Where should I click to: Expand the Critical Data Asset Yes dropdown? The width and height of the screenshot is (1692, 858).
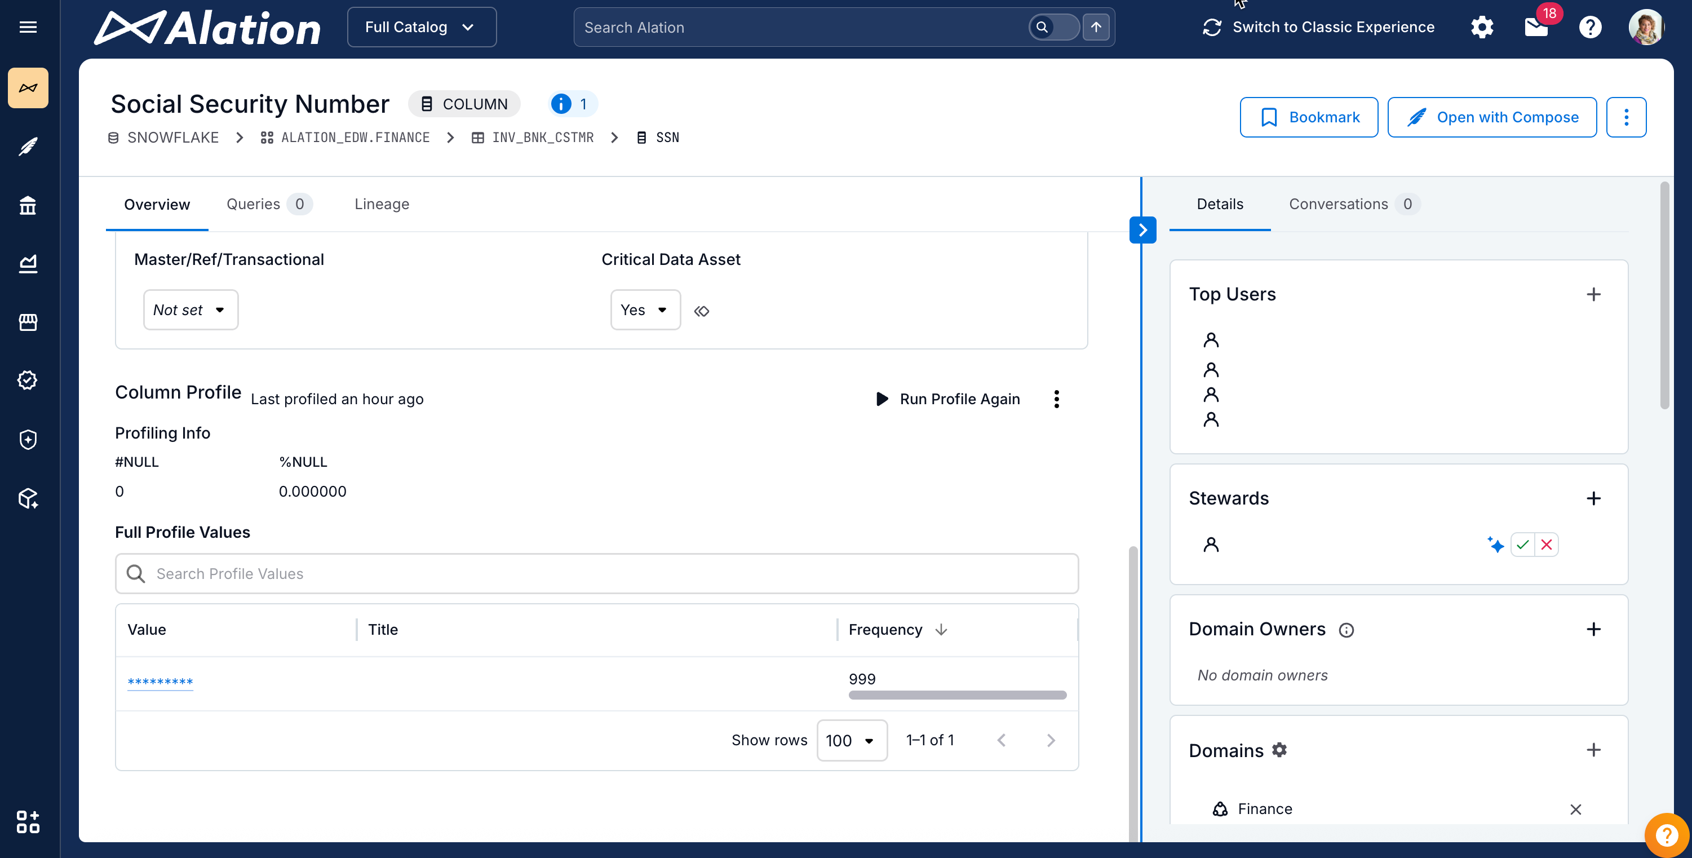point(645,310)
